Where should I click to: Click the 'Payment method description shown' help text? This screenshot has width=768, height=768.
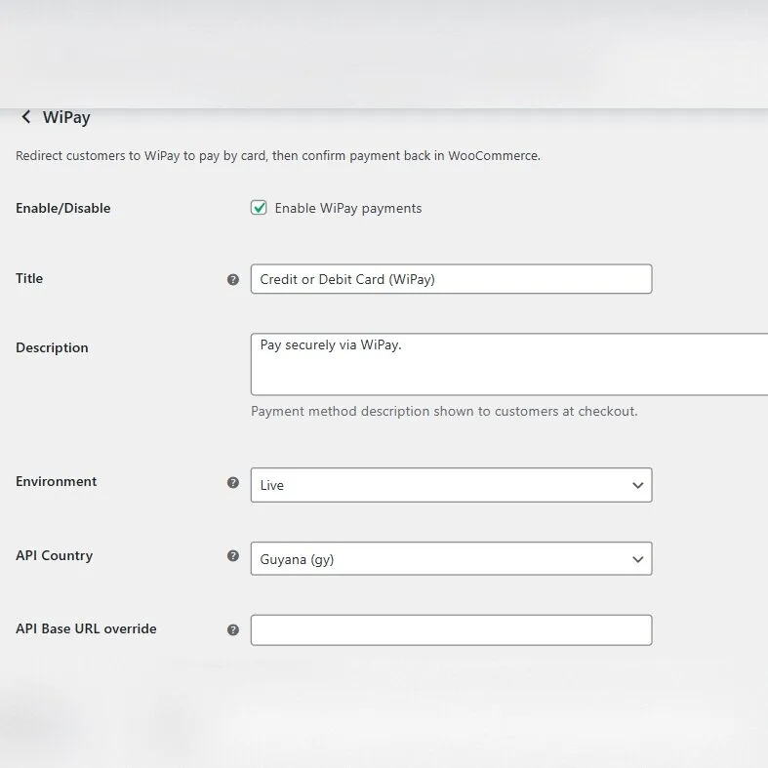coord(444,411)
